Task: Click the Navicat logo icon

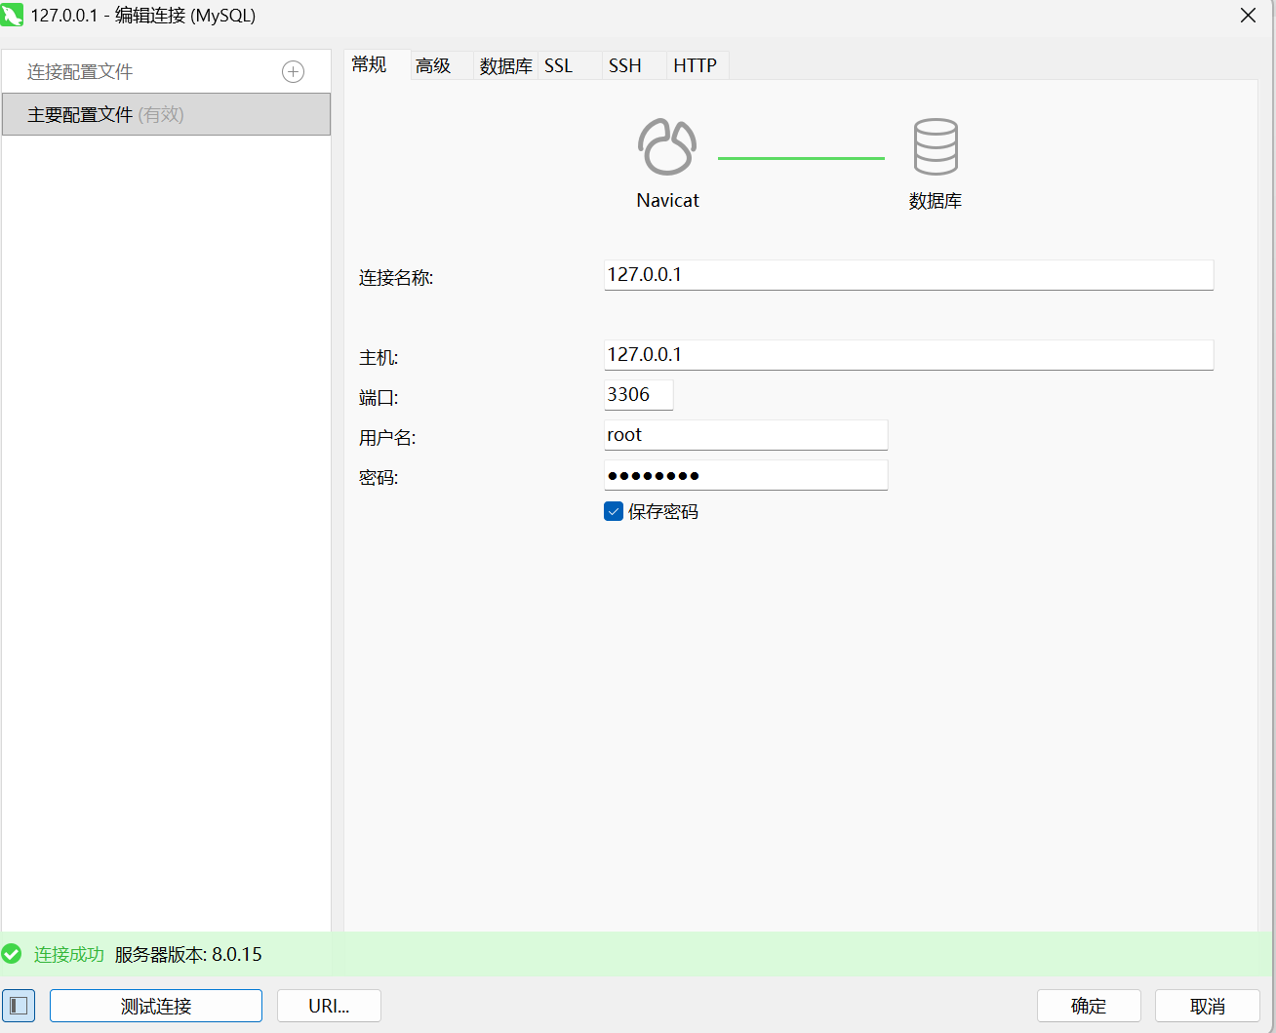Action: pos(667,146)
